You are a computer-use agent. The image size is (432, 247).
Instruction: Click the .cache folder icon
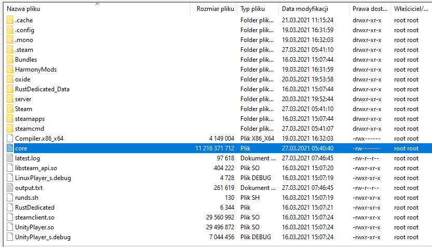10,20
